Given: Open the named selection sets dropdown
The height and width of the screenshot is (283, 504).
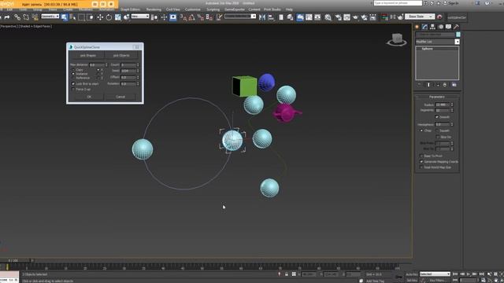Looking at the screenshot, I should click(x=240, y=17).
